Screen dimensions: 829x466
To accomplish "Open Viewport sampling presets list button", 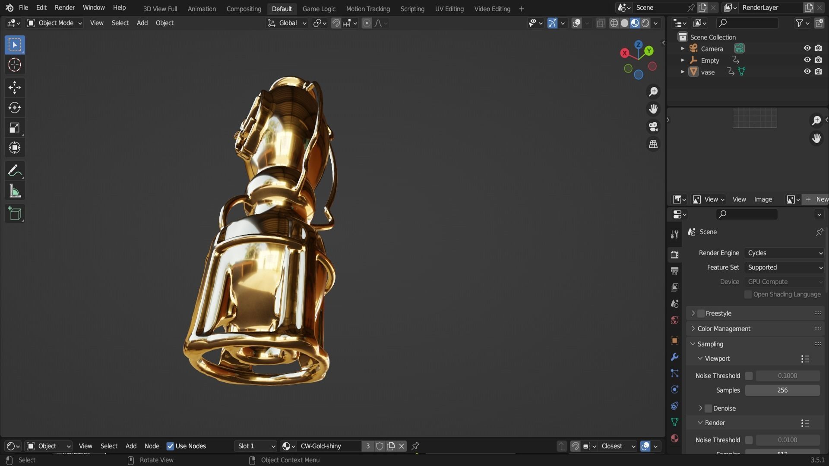I will (x=805, y=359).
